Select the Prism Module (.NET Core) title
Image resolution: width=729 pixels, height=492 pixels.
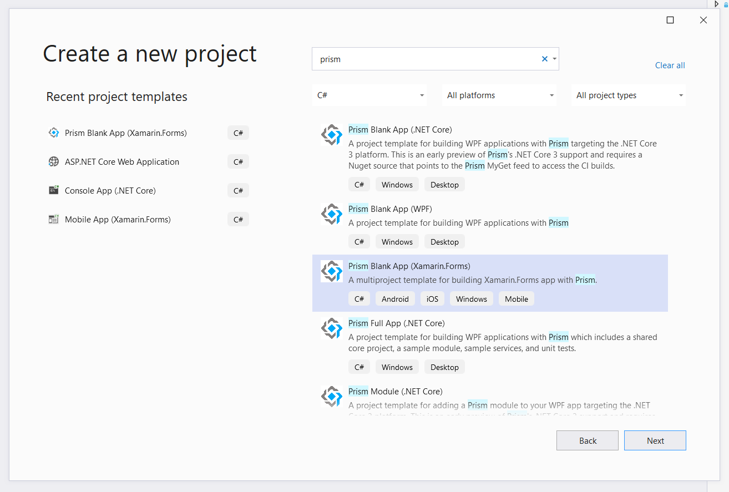[x=396, y=391]
